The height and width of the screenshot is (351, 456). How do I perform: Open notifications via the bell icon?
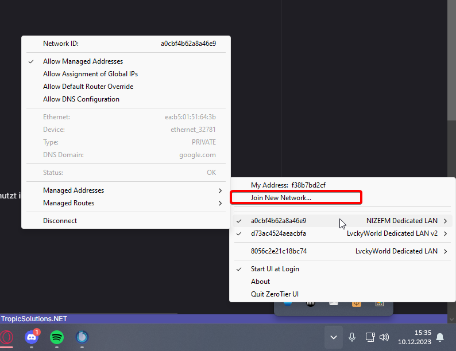(x=440, y=337)
